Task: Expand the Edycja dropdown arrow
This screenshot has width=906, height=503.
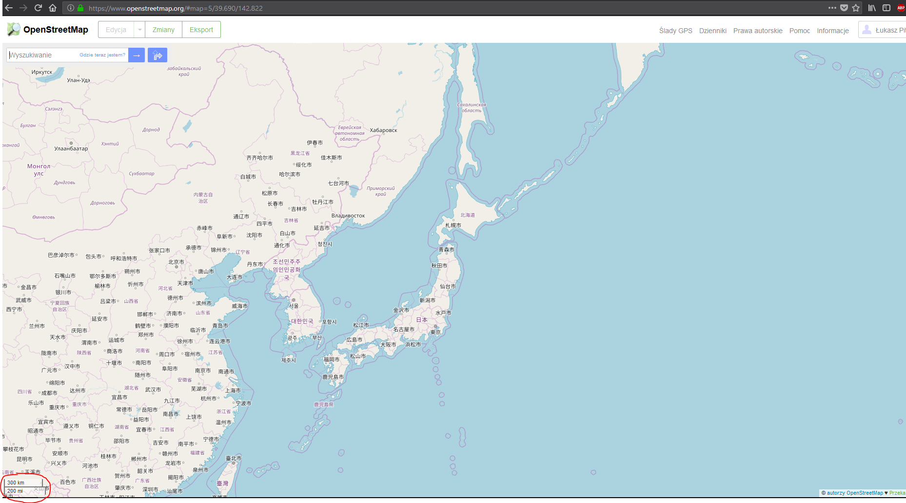Action: point(139,29)
